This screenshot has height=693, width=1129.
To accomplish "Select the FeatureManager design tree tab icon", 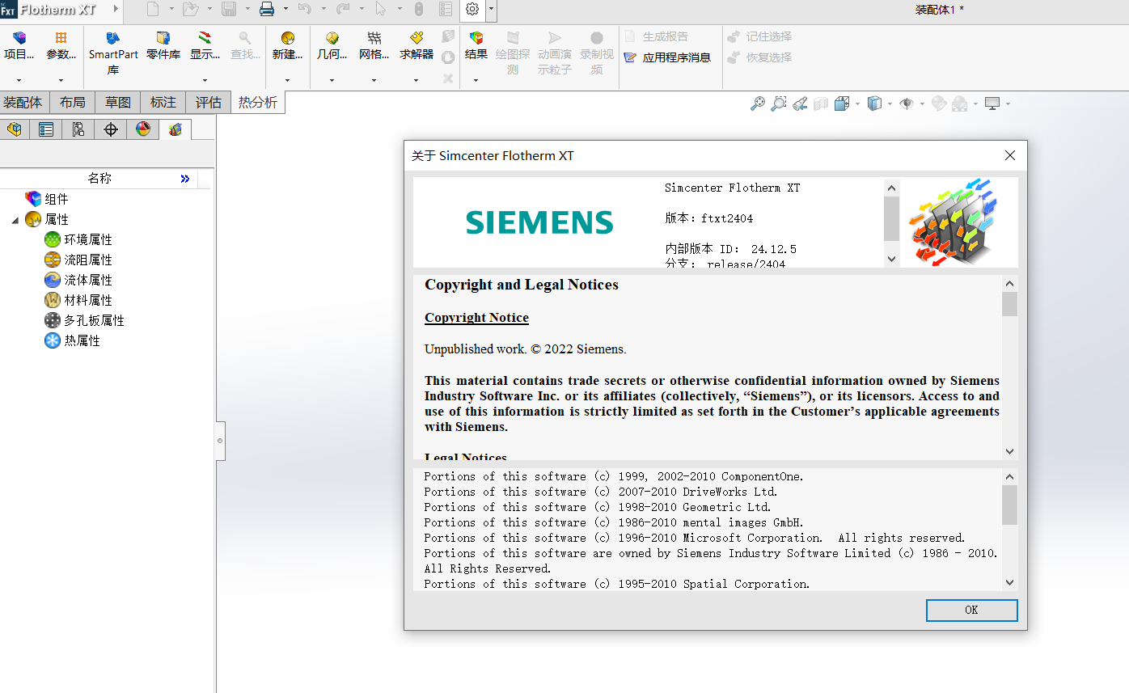I will (x=15, y=129).
